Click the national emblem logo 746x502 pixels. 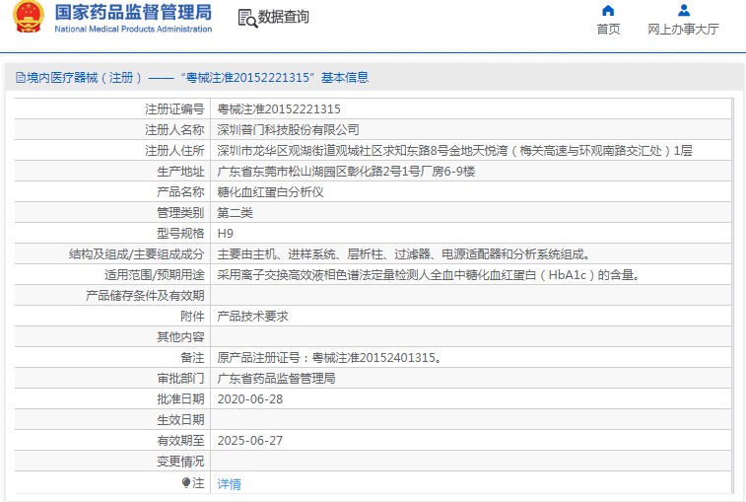pyautogui.click(x=29, y=17)
